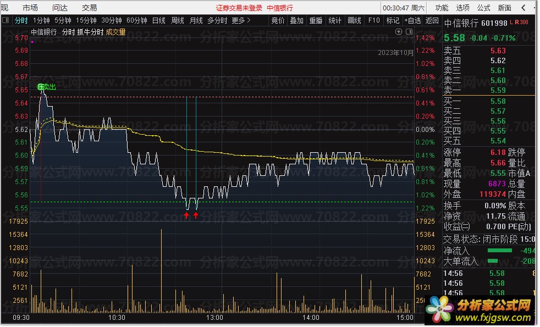540x327 pixels.
Task: Open the 公式 menu
Action: click(484, 8)
